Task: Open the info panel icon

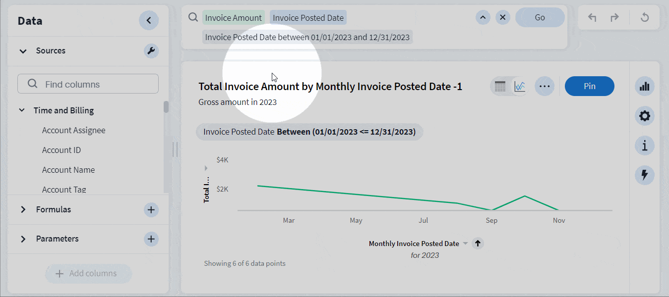Action: (x=644, y=146)
